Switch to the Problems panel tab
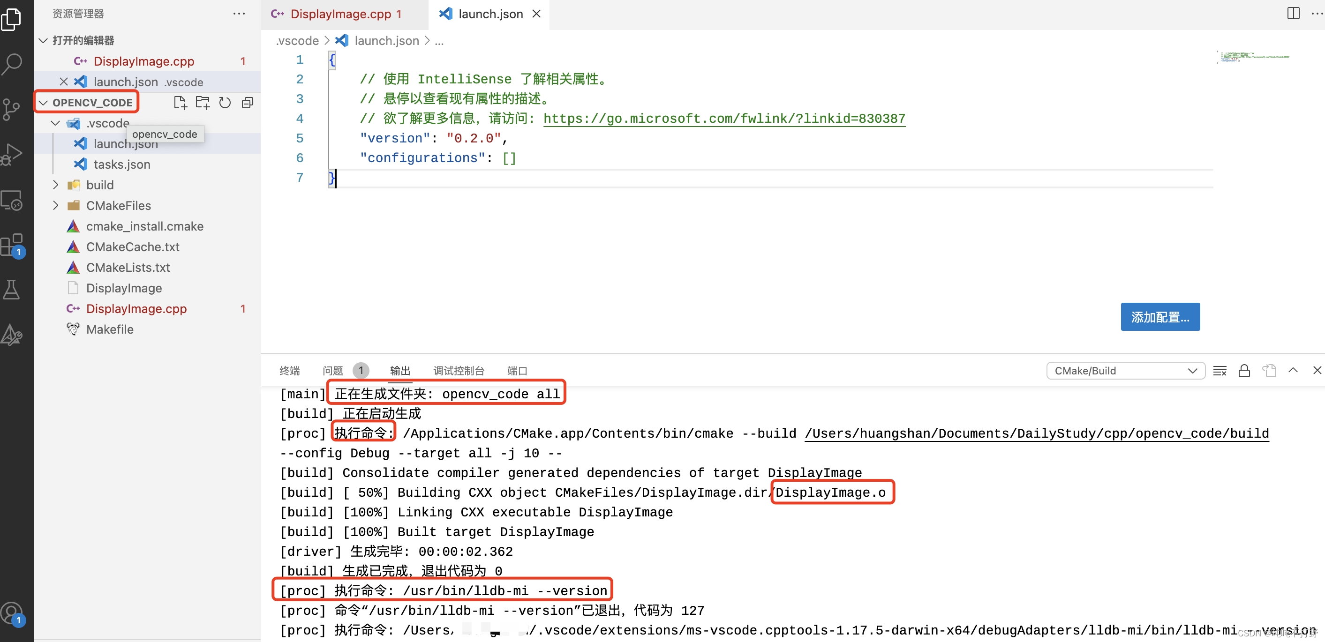This screenshot has width=1325, height=642. [x=333, y=371]
